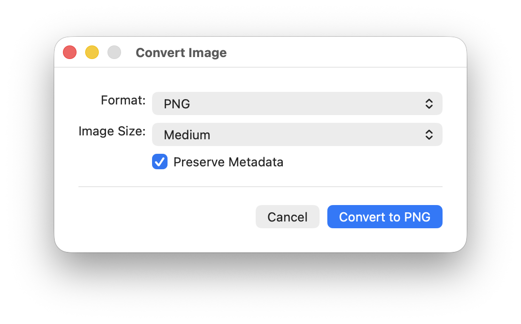
Task: Open the Image Size pop-up menu
Action: tap(297, 134)
